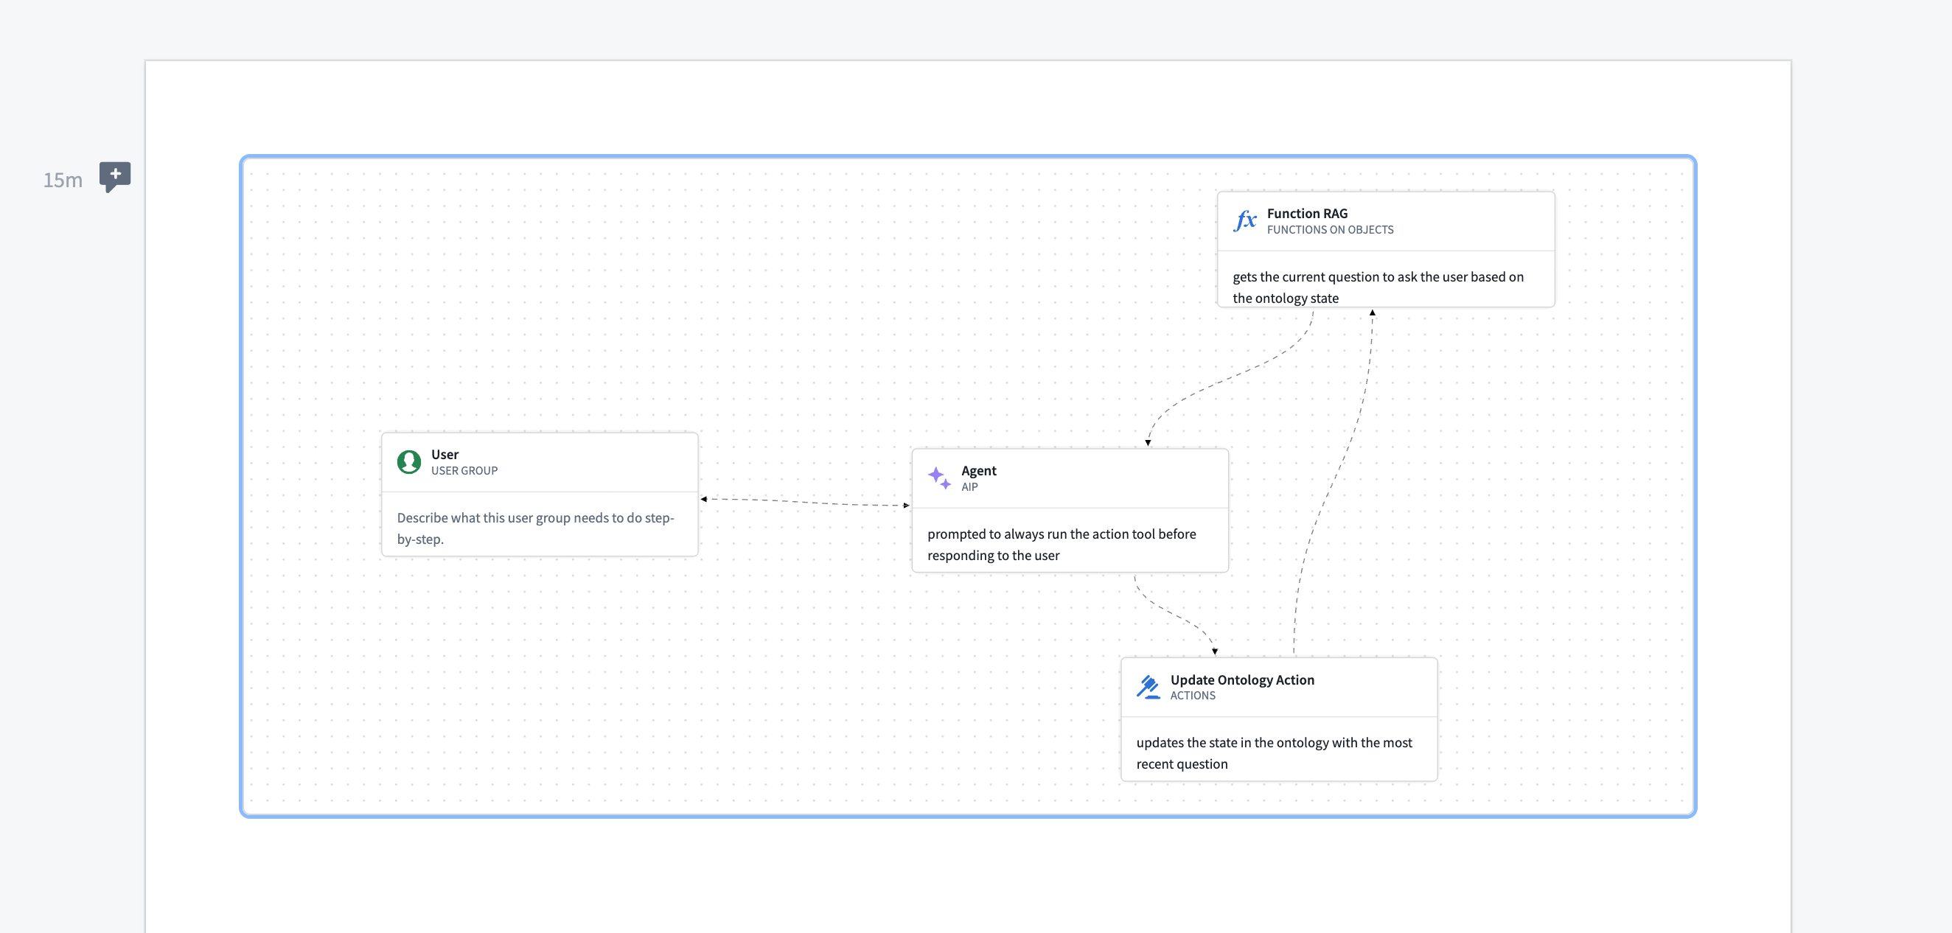Click the 15m timestamp label
This screenshot has height=933, width=1952.
tap(63, 180)
